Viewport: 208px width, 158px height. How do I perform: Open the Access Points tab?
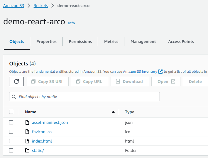pyautogui.click(x=181, y=41)
